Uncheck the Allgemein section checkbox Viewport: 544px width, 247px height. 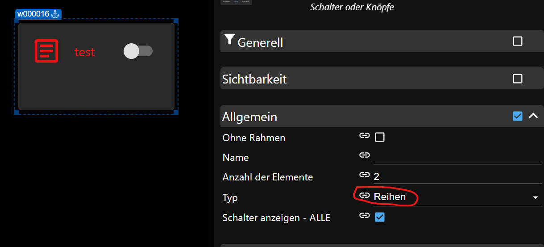click(518, 116)
